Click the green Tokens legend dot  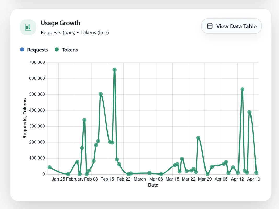point(56,50)
